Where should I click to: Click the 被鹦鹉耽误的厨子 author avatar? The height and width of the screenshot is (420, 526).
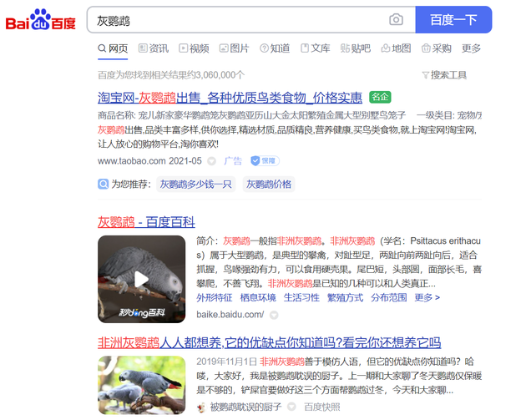[201, 407]
